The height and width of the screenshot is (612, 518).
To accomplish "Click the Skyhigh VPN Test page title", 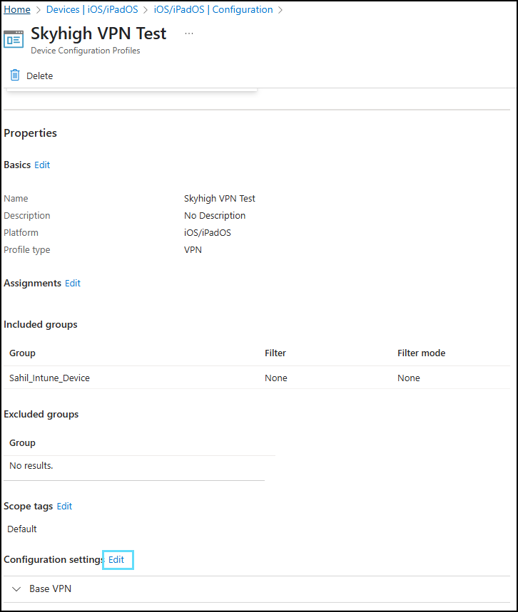I will [x=98, y=33].
